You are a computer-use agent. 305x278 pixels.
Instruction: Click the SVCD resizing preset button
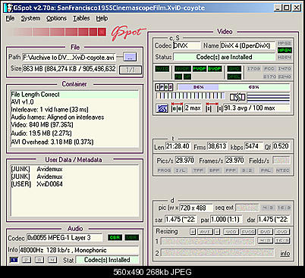click(248, 232)
